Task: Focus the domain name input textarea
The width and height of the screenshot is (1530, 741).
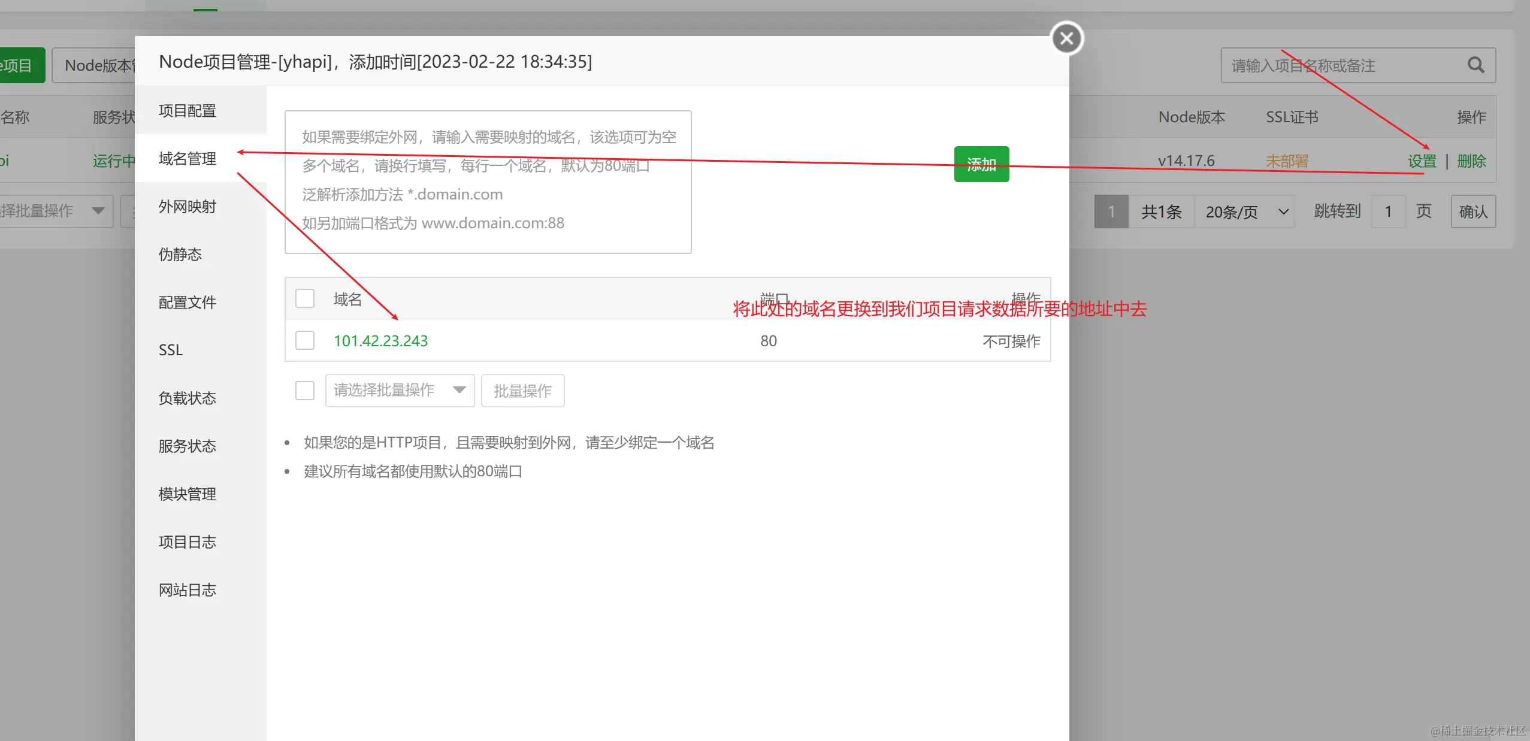Action: (x=488, y=182)
